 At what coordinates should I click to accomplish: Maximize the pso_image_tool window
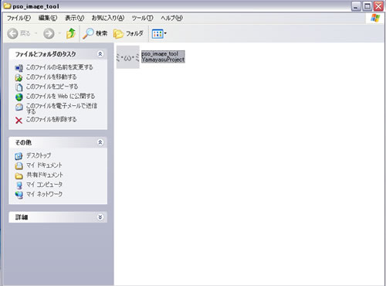[x=367, y=6]
